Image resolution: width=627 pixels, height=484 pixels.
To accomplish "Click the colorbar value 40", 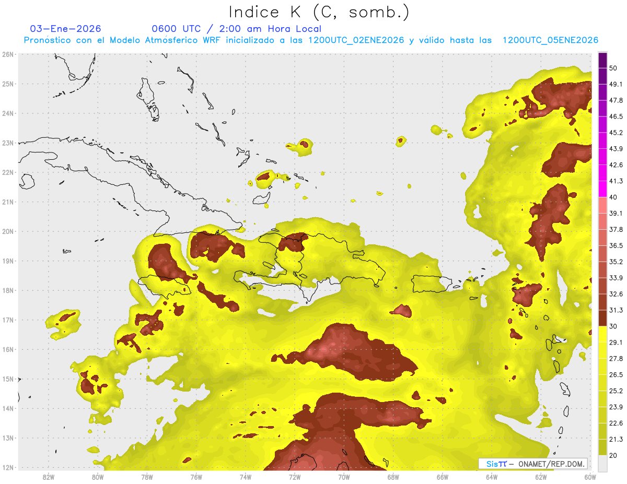I will click(613, 197).
